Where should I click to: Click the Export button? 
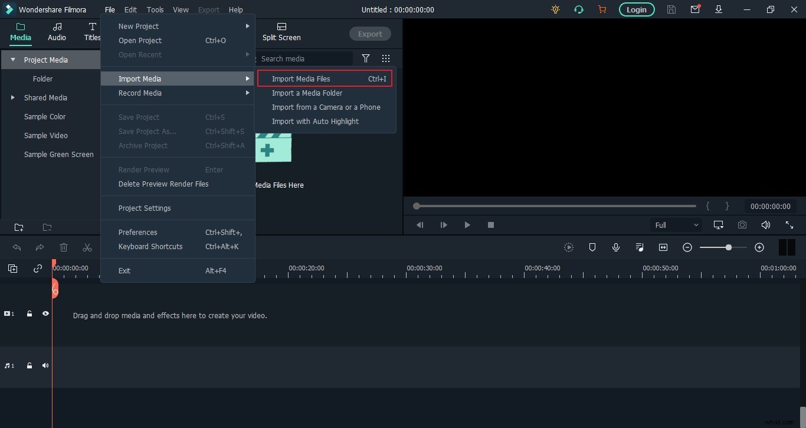370,34
